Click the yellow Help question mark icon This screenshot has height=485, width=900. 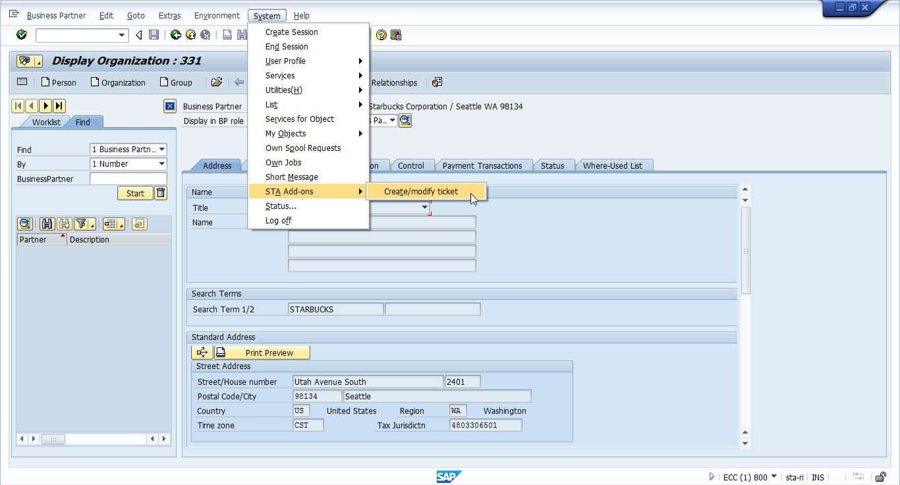click(x=381, y=35)
